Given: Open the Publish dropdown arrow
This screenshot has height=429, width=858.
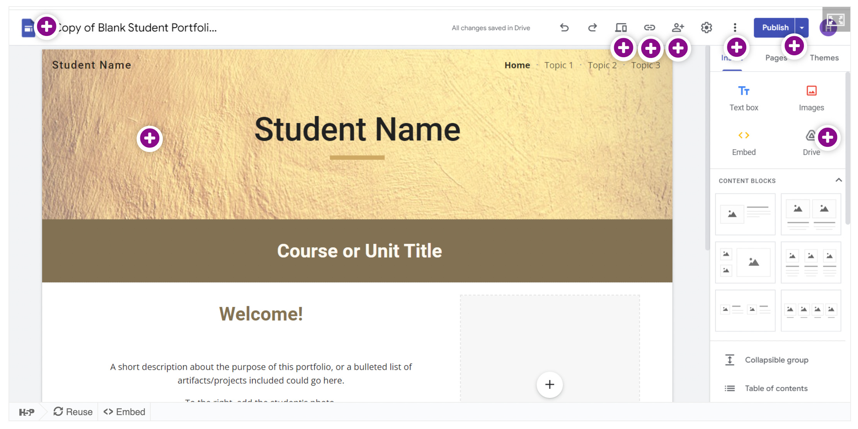Looking at the screenshot, I should coord(802,27).
